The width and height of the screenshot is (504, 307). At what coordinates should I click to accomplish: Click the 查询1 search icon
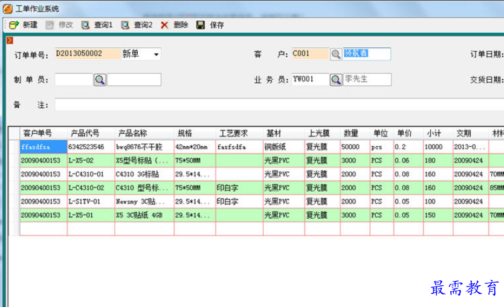pyautogui.click(x=85, y=25)
